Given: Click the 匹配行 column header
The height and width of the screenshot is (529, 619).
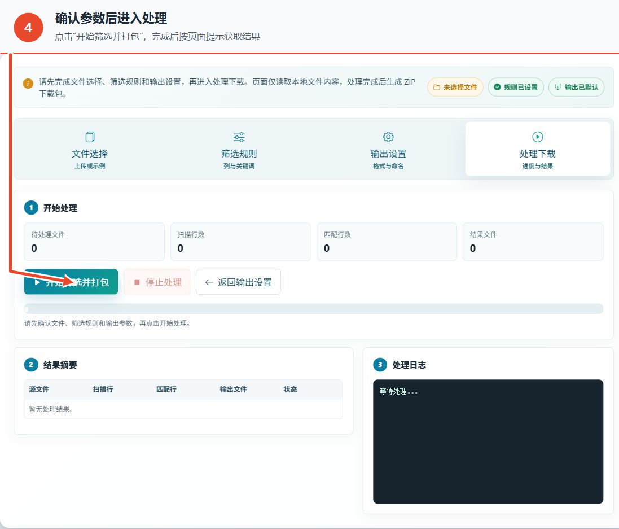Looking at the screenshot, I should pyautogui.click(x=166, y=389).
